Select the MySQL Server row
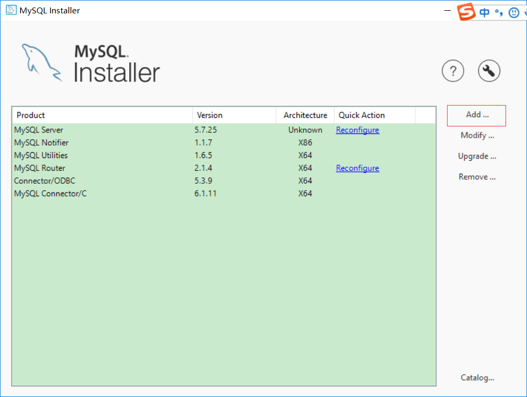Screen dimensions: 527x397 224,130
